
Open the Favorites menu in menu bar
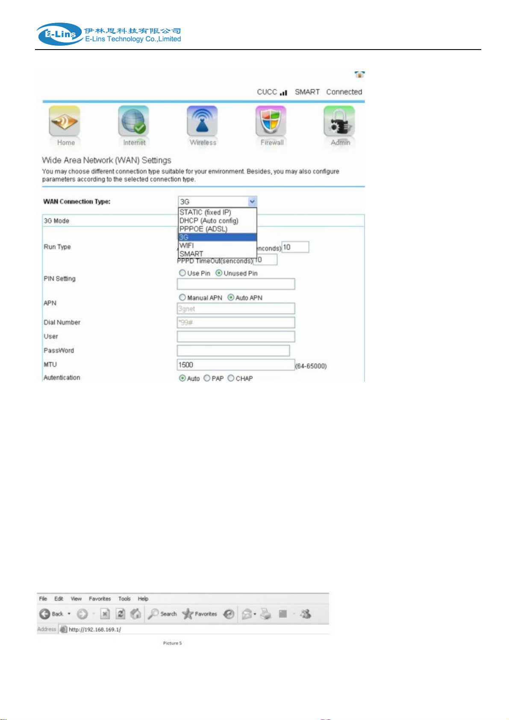pyautogui.click(x=100, y=599)
